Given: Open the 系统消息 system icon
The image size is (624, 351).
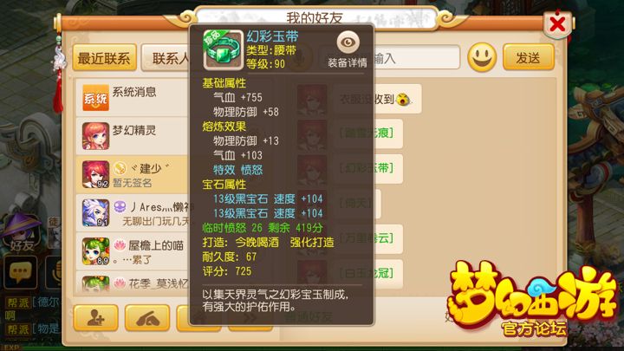Looking at the screenshot, I should point(95,97).
